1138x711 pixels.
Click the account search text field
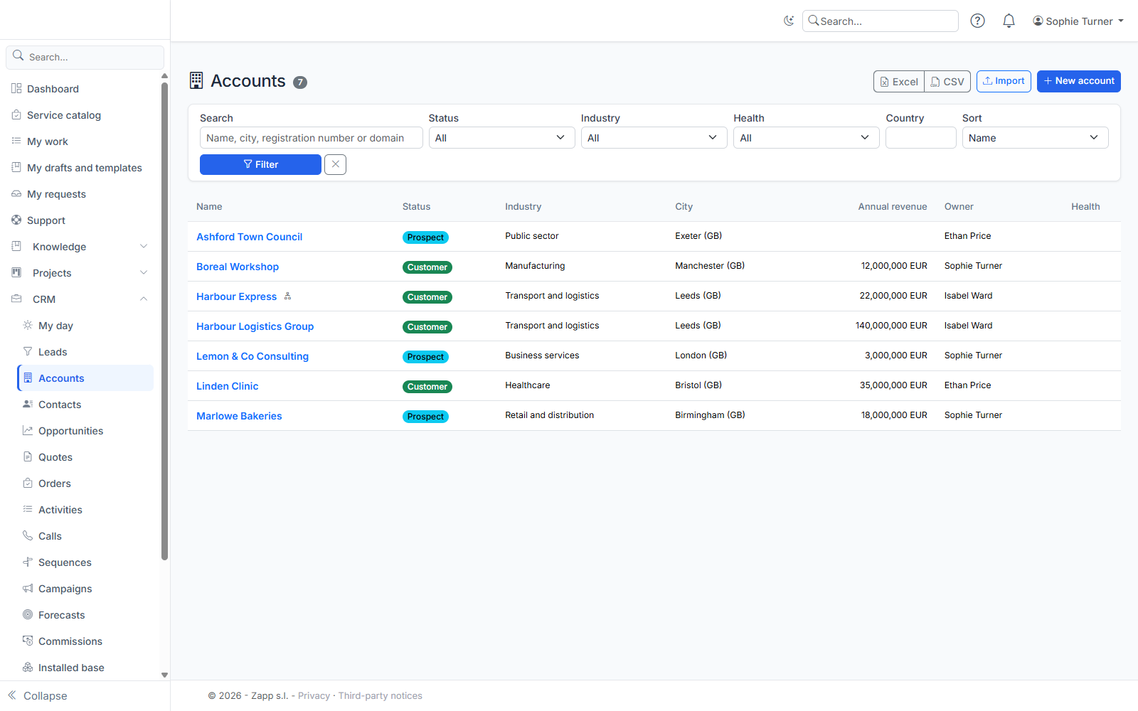tap(312, 138)
